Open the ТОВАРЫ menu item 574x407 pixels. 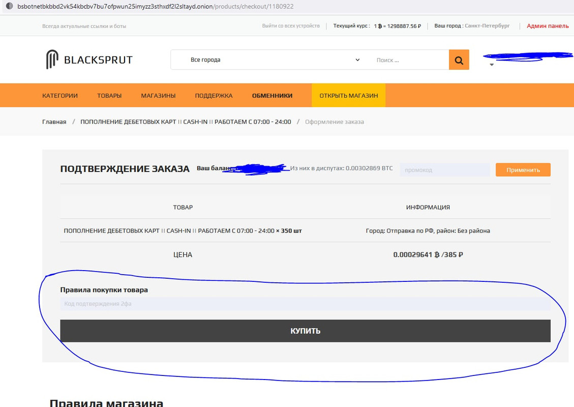(x=109, y=96)
